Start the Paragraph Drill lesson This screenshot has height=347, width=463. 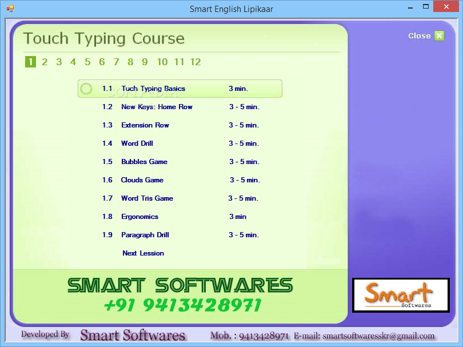pyautogui.click(x=145, y=235)
